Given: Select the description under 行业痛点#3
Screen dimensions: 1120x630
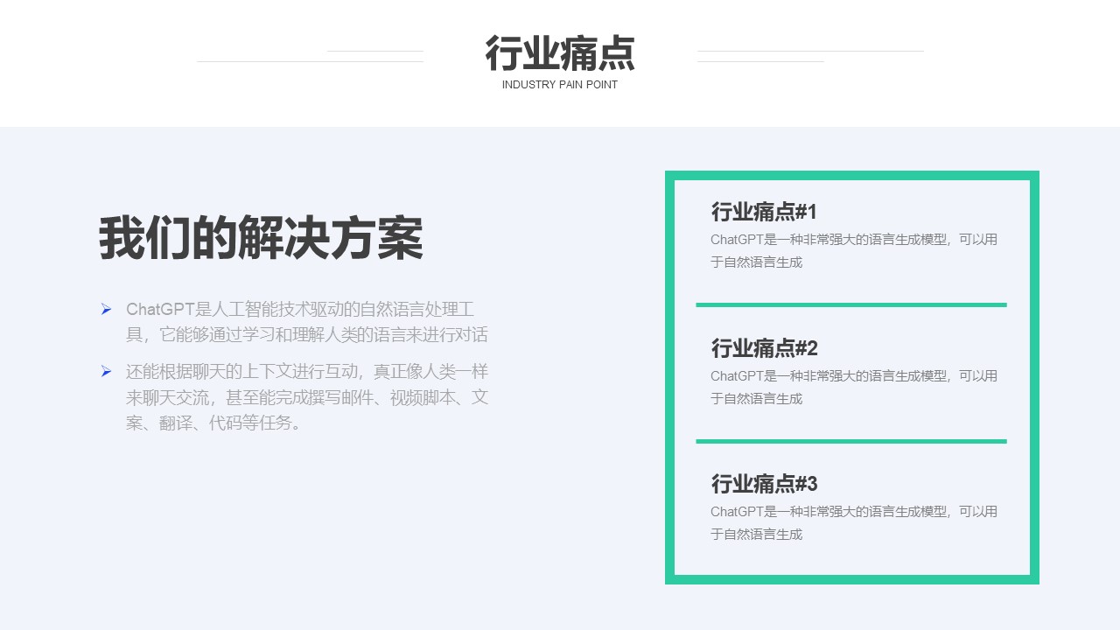Looking at the screenshot, I should point(854,522).
